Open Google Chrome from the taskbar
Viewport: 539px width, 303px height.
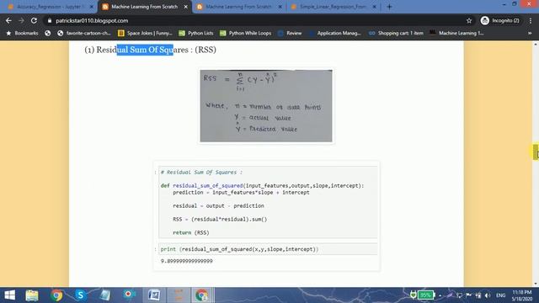coord(56,295)
